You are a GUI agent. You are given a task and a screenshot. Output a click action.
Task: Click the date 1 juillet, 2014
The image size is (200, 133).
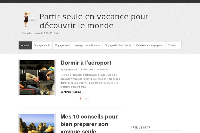point(87,69)
